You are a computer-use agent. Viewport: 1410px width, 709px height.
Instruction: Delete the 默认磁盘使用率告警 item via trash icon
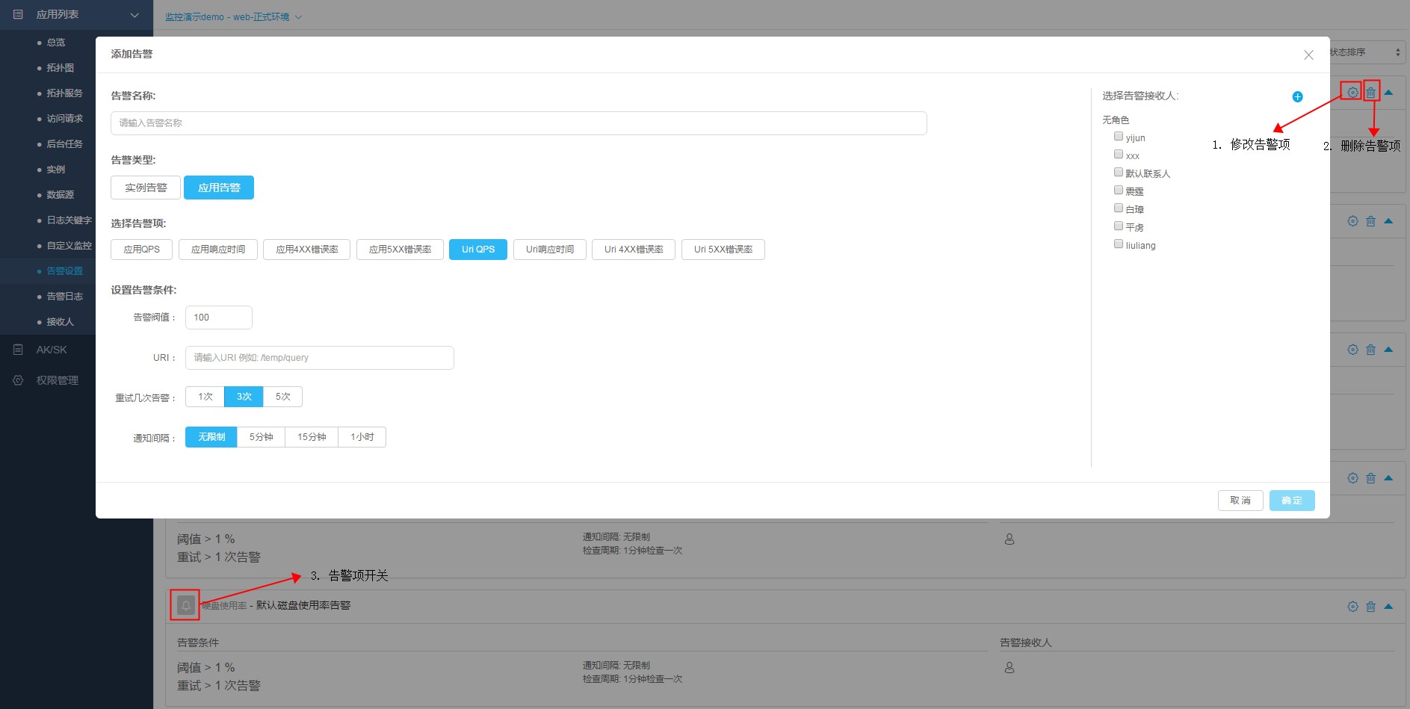pos(1370,607)
